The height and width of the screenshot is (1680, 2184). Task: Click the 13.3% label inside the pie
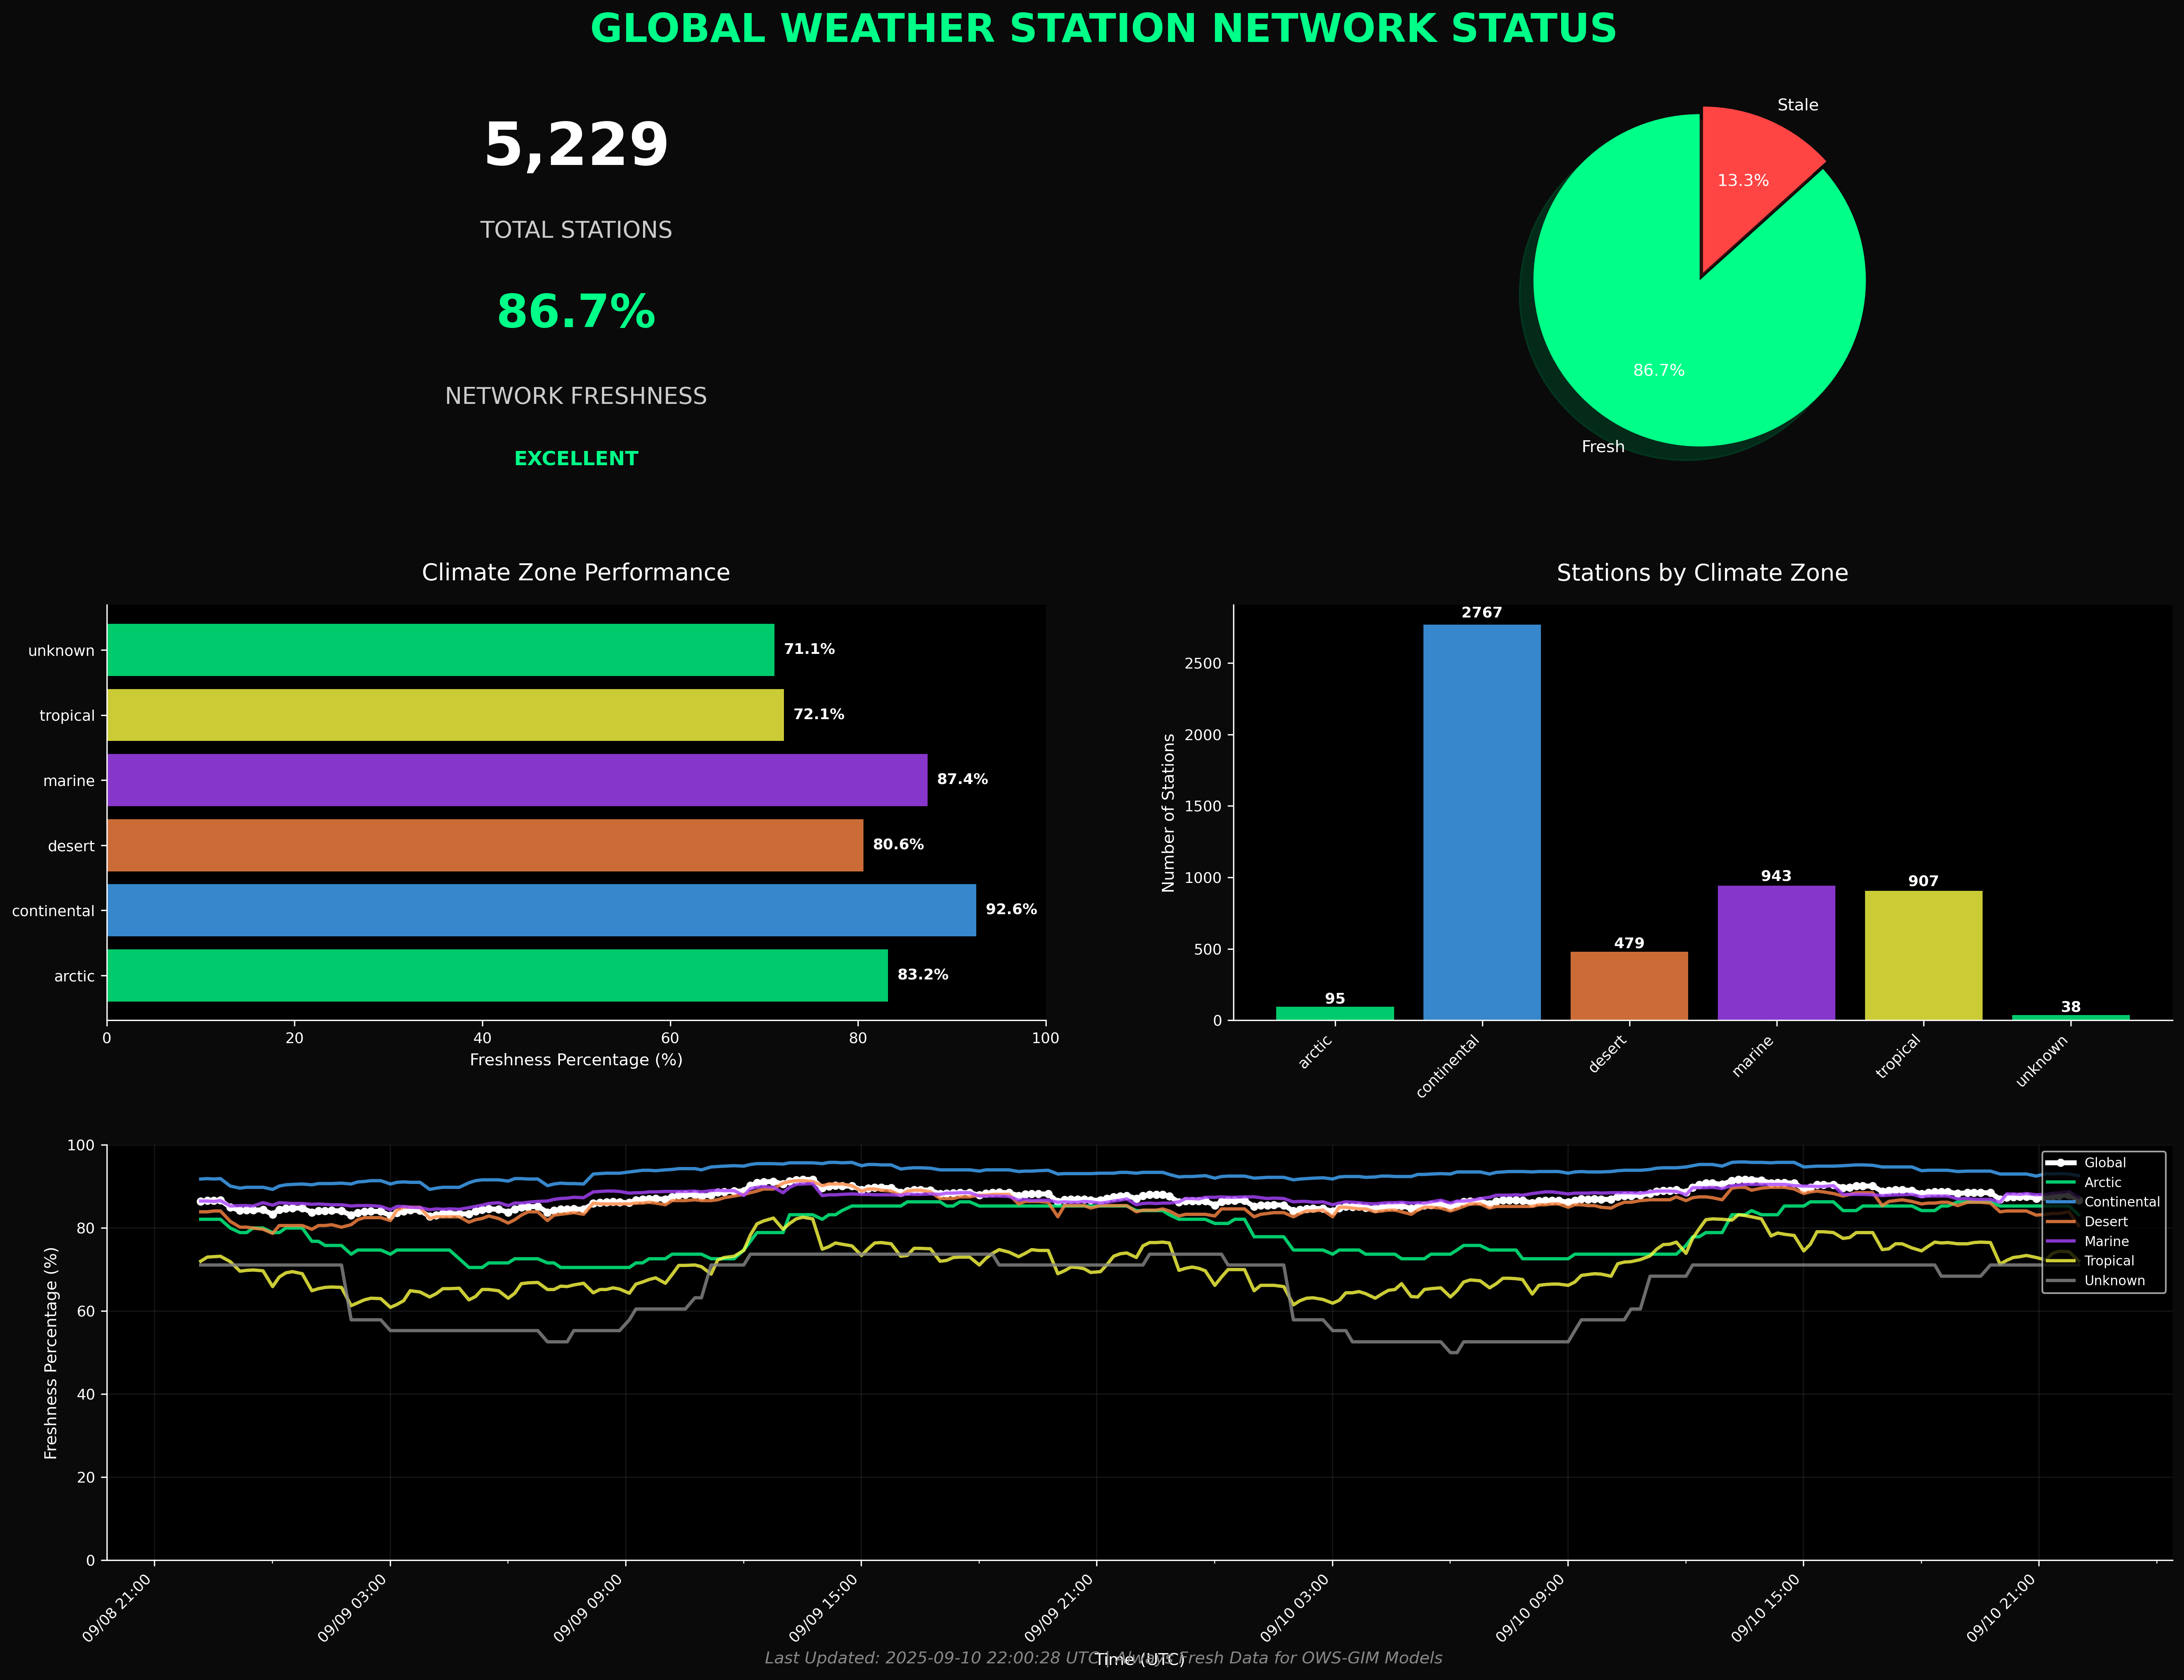pos(1743,181)
